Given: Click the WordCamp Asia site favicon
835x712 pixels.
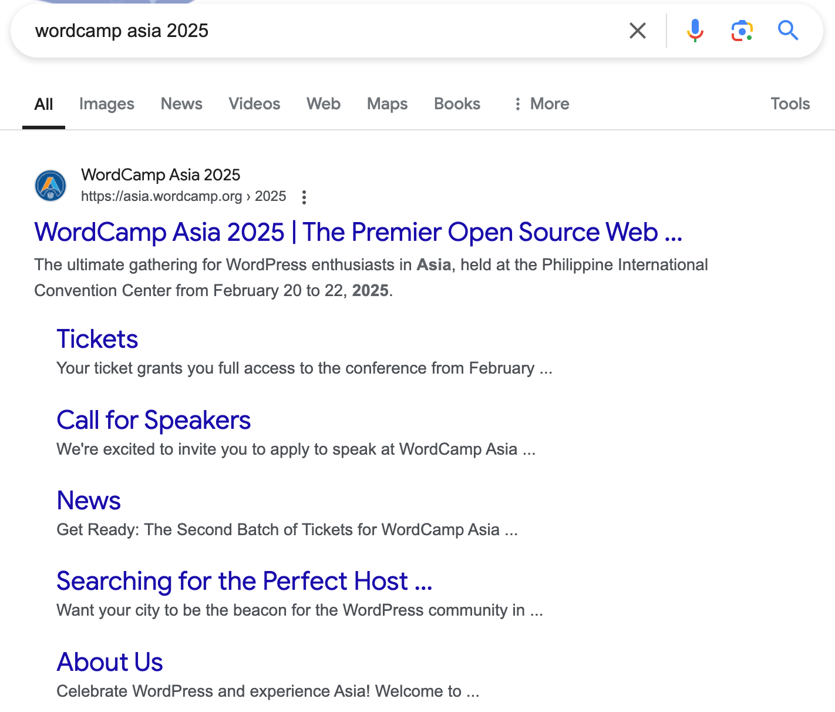Looking at the screenshot, I should pyautogui.click(x=50, y=186).
